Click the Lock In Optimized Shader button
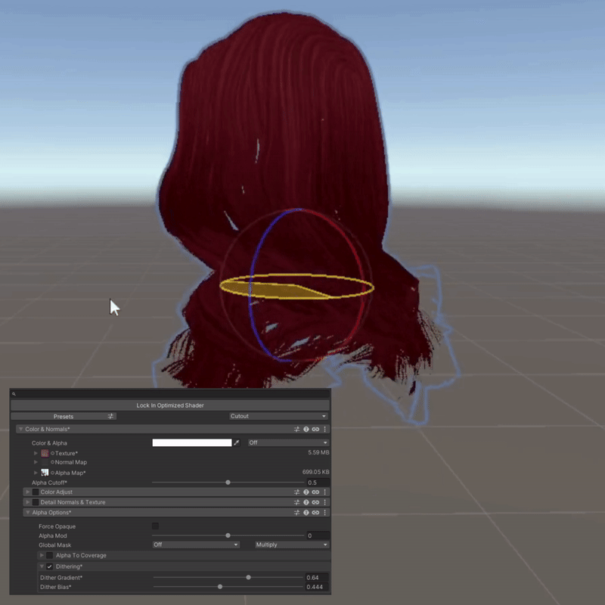The width and height of the screenshot is (605, 605). 170,405
